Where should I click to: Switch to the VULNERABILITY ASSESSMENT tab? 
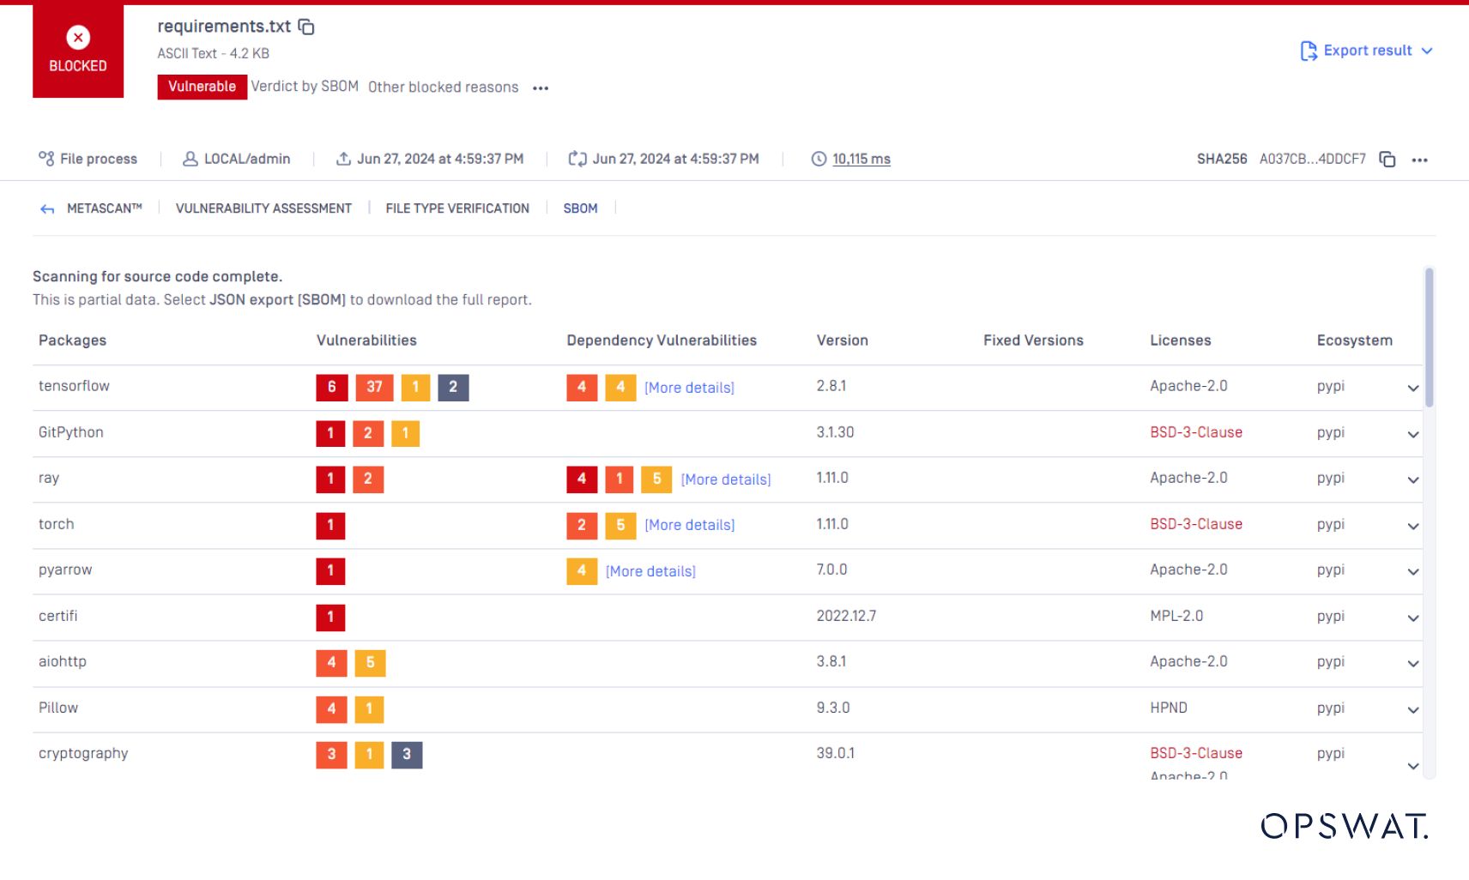263,208
